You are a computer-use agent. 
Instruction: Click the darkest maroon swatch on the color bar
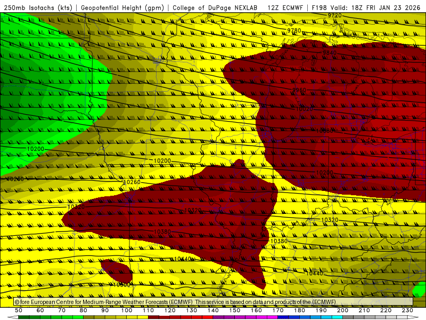tap(153, 317)
